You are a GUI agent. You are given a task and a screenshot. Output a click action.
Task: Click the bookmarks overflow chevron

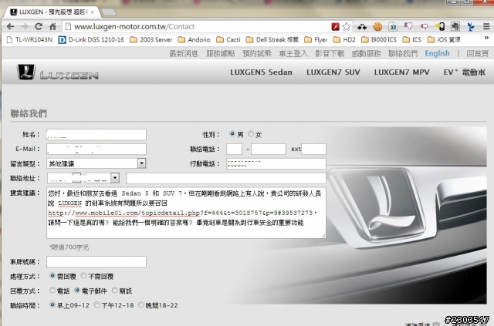pos(486,38)
